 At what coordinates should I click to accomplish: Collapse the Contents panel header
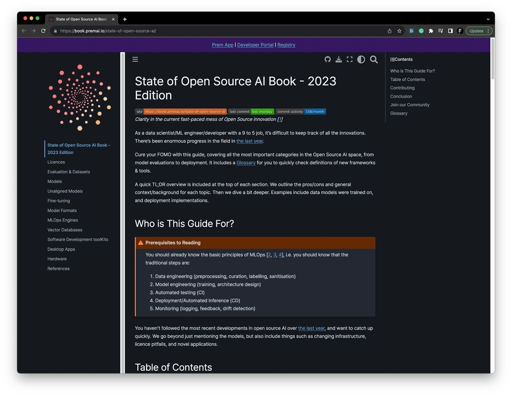[x=402, y=59]
